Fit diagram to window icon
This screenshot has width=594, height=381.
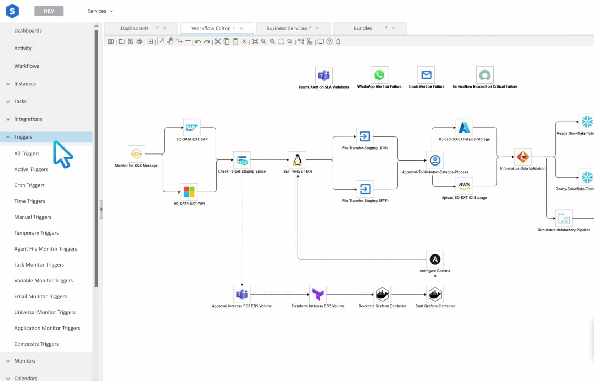click(x=281, y=41)
